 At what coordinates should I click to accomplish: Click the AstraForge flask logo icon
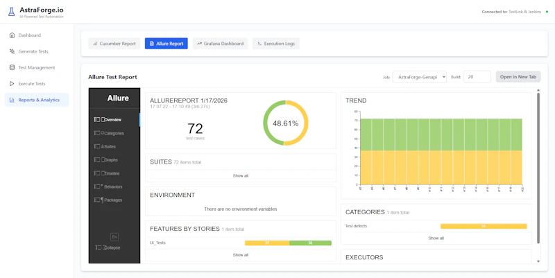click(12, 12)
